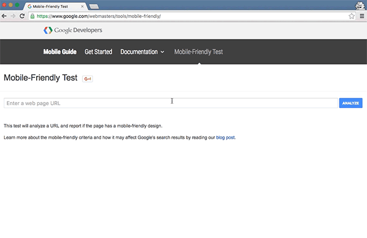
Task: Share with the G+1 button
Action: [88, 79]
